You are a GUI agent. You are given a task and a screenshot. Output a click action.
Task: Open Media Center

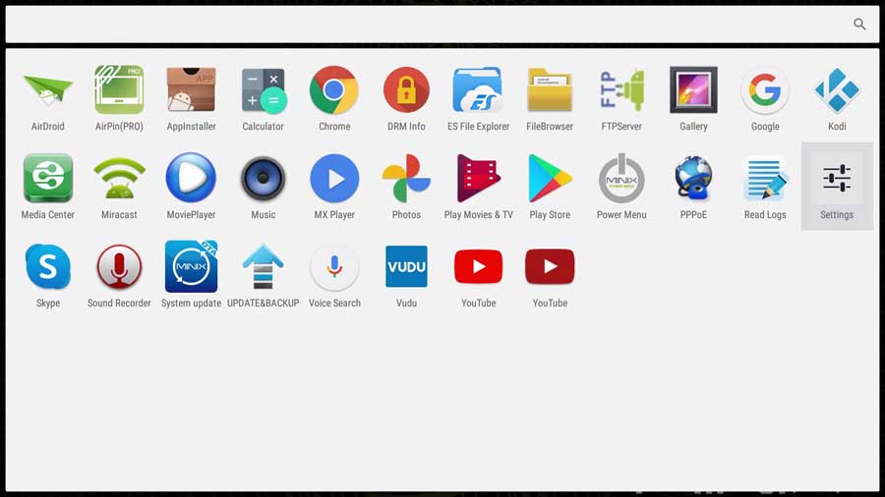coord(48,178)
